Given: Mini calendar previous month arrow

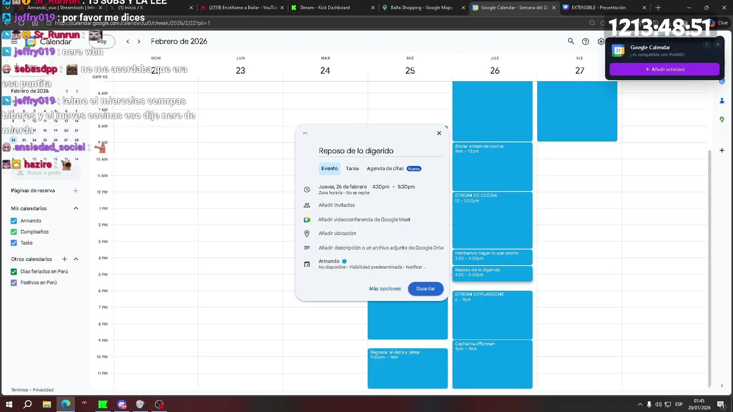Looking at the screenshot, I should [67, 91].
